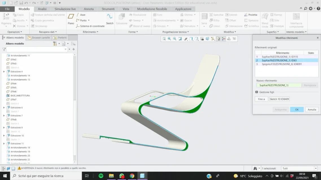This screenshot has width=321, height=180.
Task: Select the Piano datum plane tool
Action: 71,19
